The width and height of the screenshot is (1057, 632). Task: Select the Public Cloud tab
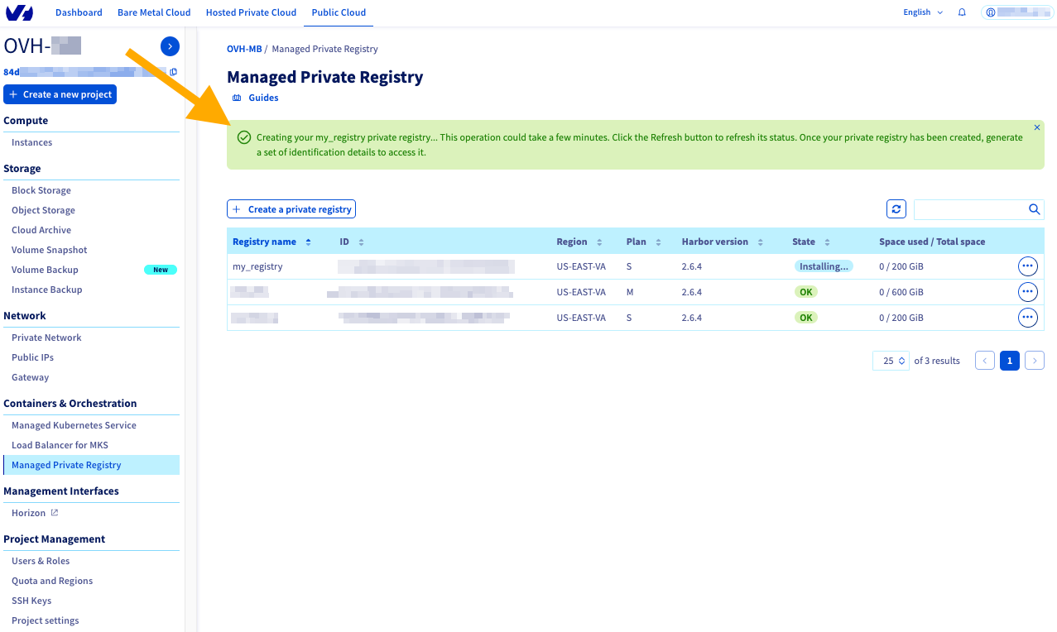(x=339, y=12)
